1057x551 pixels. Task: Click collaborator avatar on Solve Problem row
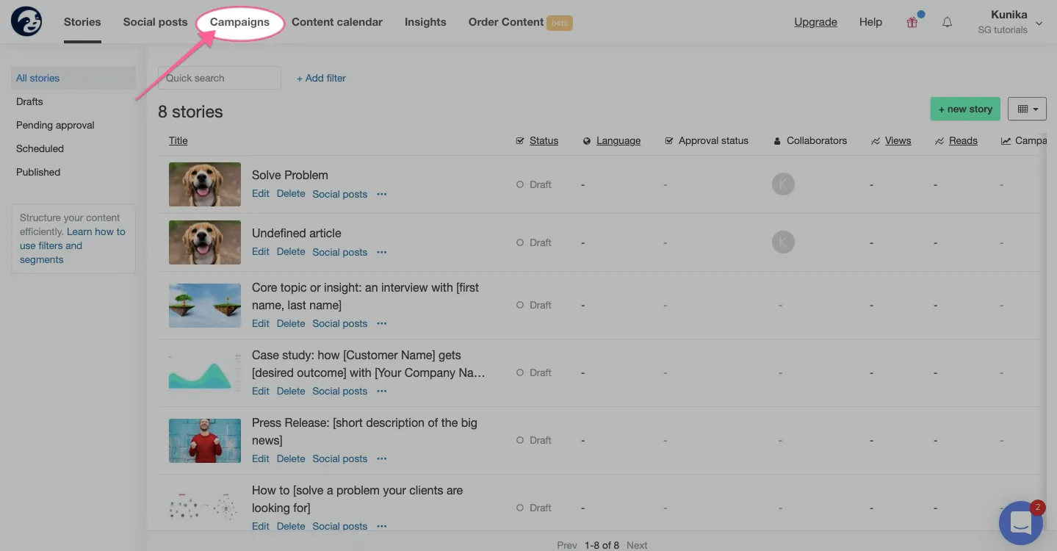click(x=783, y=184)
